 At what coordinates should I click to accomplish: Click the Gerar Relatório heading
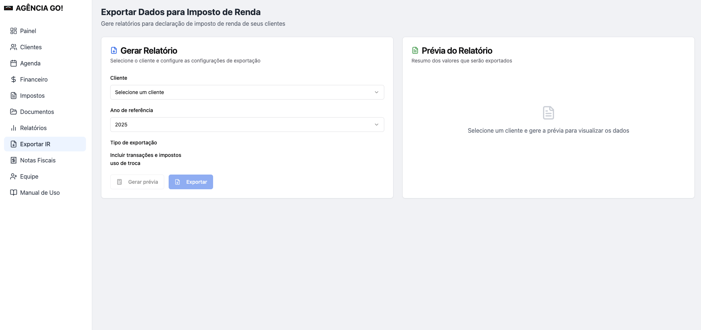click(149, 50)
